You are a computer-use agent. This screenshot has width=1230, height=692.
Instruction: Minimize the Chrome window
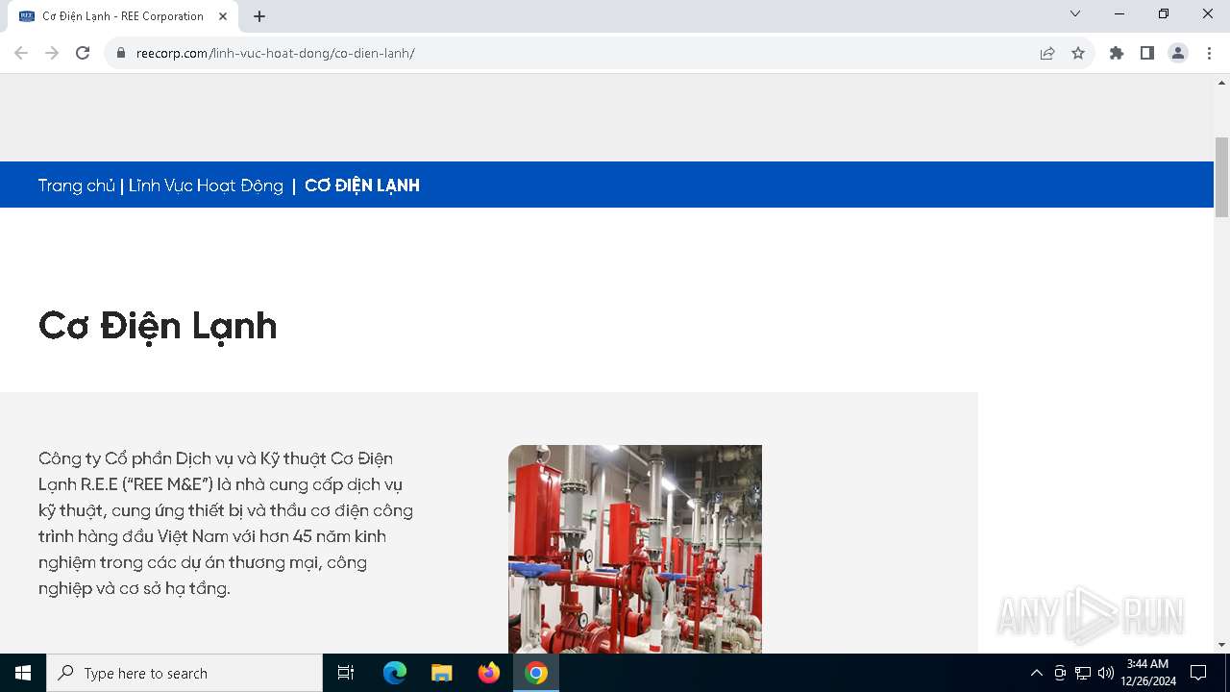(x=1119, y=13)
